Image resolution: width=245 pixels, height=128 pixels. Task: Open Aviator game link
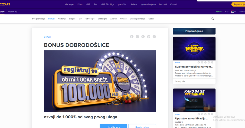[134, 4]
